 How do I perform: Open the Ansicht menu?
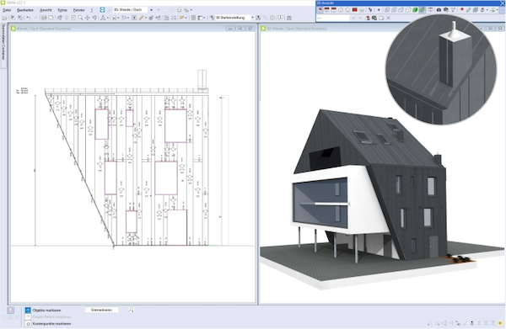pos(46,10)
